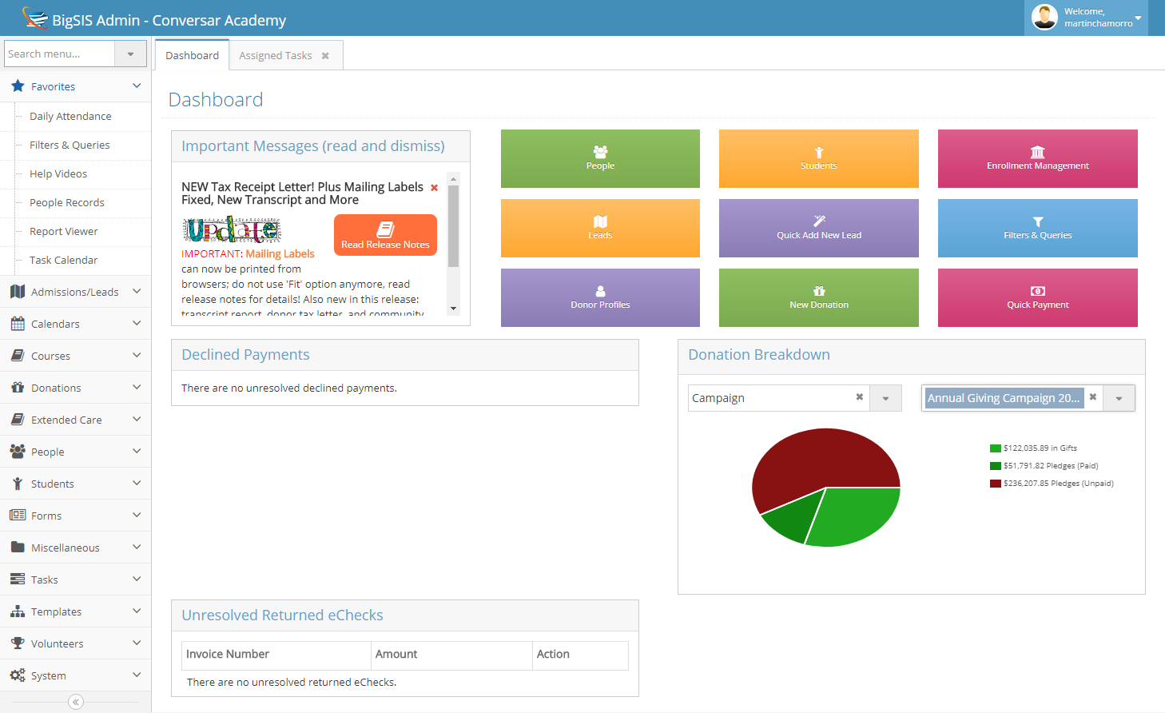The image size is (1165, 713).
Task: Open the Donor Profiles tile
Action: pos(600,297)
